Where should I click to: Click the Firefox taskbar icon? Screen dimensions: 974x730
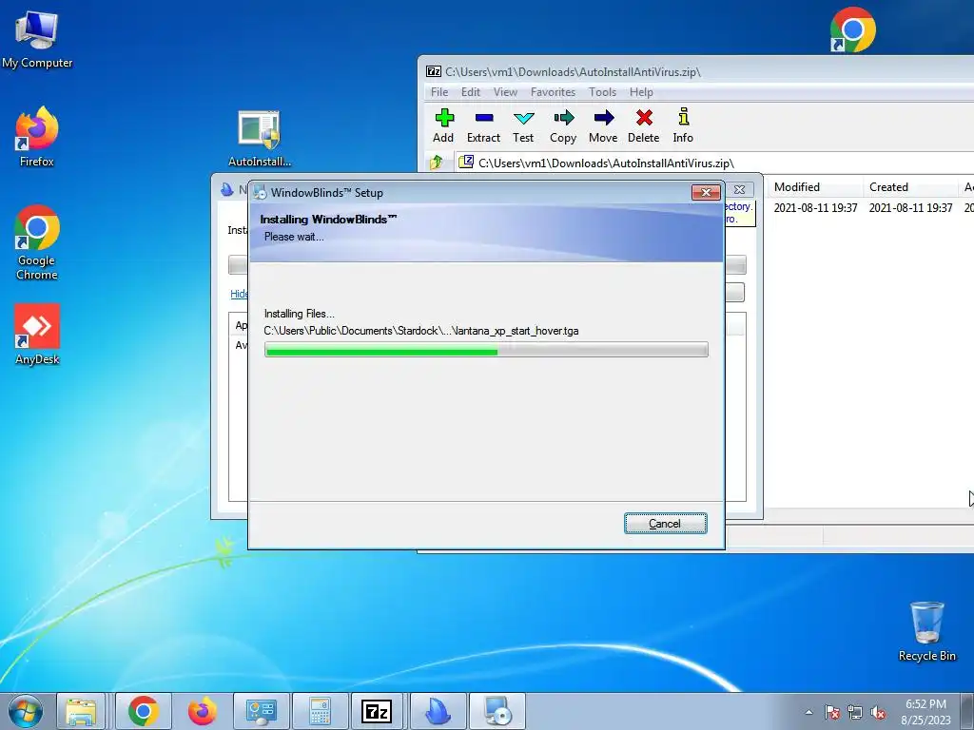(x=202, y=711)
